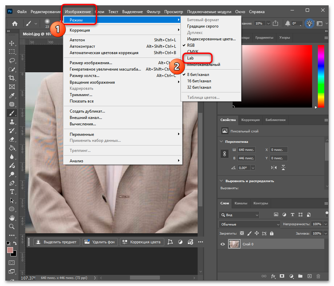
Task: Open the Непрозрачность opacity dropdown arrow
Action: pyautogui.click(x=326, y=224)
